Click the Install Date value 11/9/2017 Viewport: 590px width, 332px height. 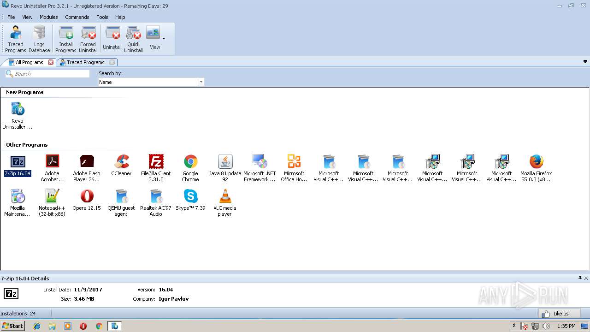(88, 290)
